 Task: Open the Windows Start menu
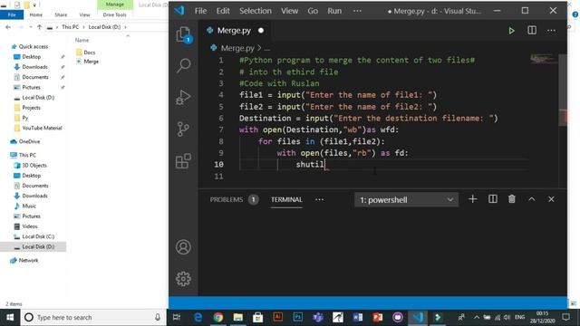10,318
